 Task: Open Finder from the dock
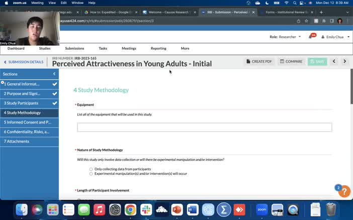click(22, 209)
